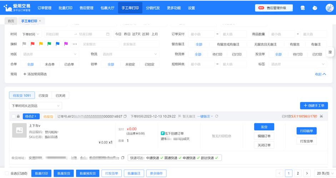Click the 发货 button
Image resolution: width=336 pixels, height=178 pixels.
(x=264, y=127)
